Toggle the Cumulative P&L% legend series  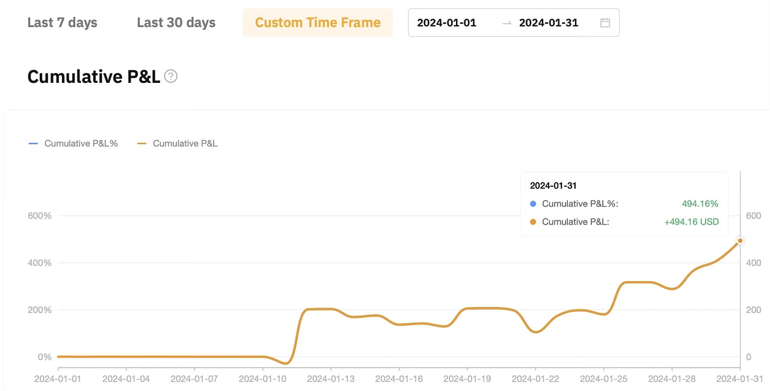[73, 144]
